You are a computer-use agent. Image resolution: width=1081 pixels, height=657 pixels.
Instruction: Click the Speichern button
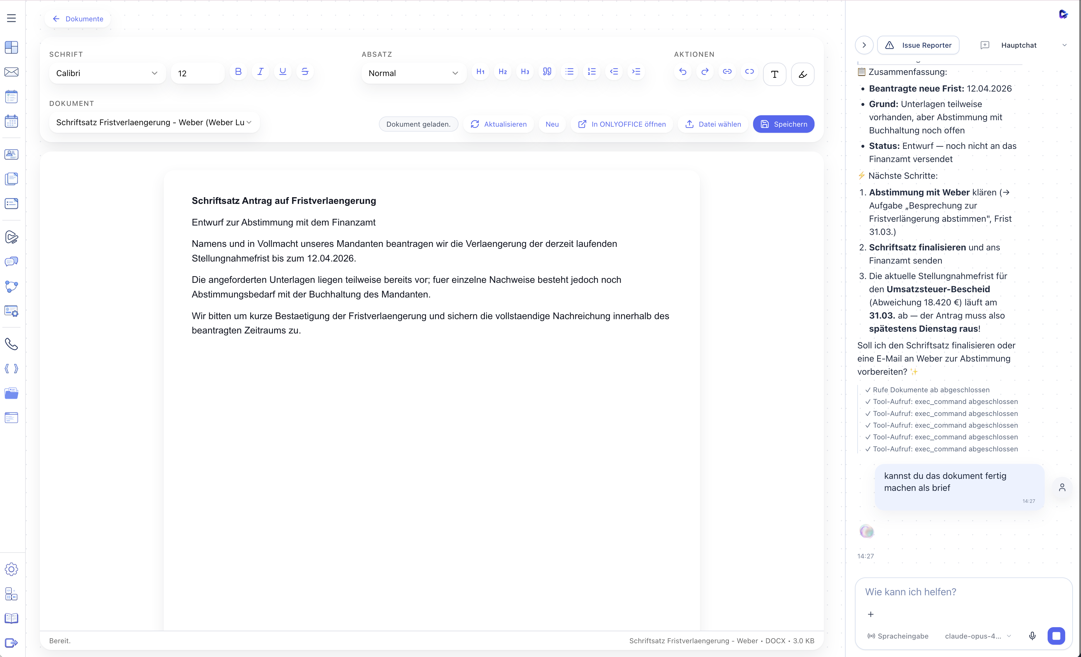tap(784, 124)
